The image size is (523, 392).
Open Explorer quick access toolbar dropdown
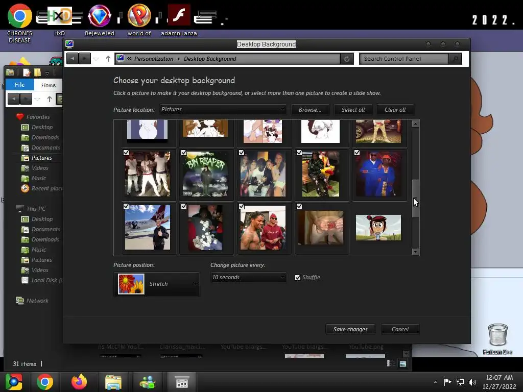(x=47, y=73)
